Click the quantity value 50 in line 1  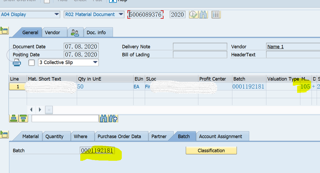[x=80, y=87]
